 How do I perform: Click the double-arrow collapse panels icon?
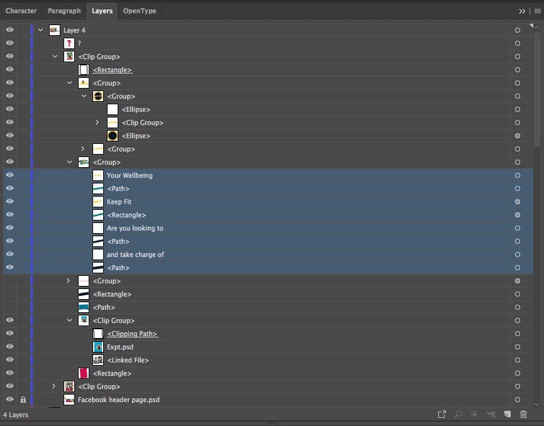click(x=522, y=11)
